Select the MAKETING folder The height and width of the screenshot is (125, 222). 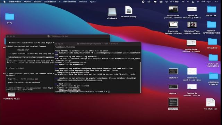[x=212, y=42]
